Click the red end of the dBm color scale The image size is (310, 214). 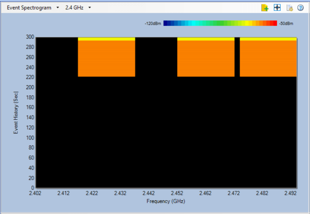(274, 23)
